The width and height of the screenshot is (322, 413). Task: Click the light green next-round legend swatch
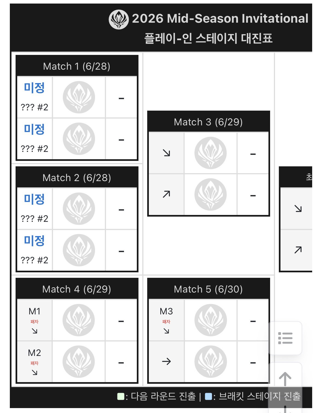point(121,396)
